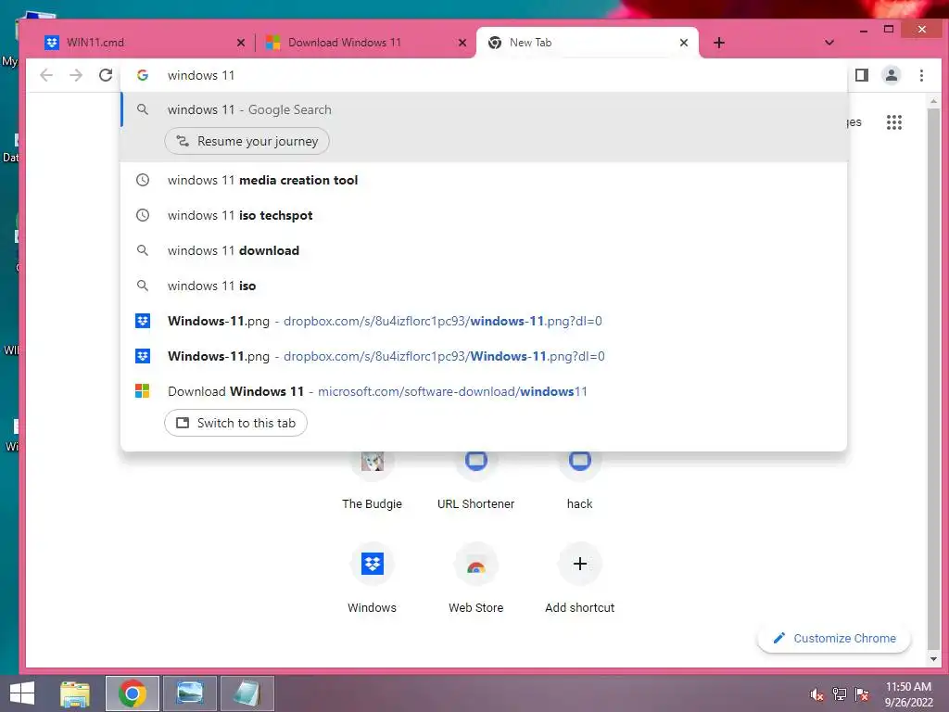Click Switch to this tab button
Image resolution: width=949 pixels, height=712 pixels.
235,423
